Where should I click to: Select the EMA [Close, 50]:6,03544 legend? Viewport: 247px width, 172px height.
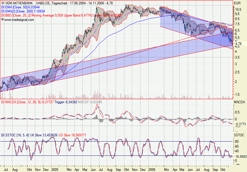pyautogui.click(x=22, y=7)
